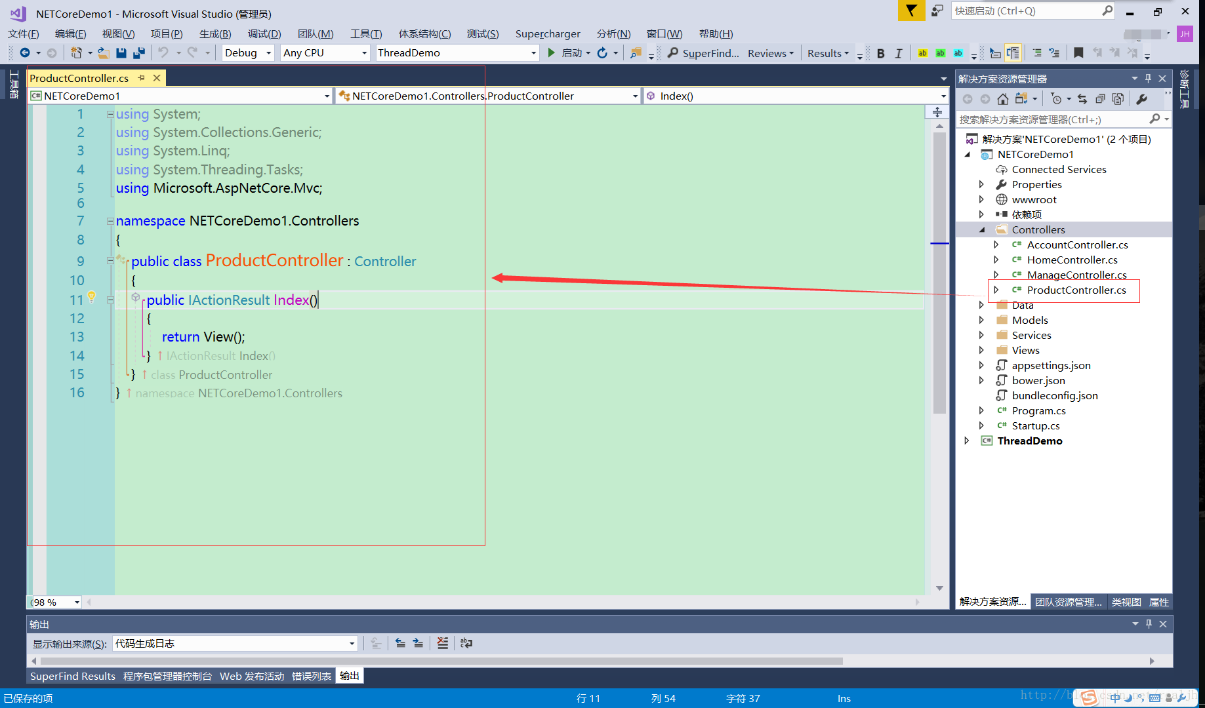This screenshot has height=708, width=1205.
Task: Click the New Project toolbar icon
Action: (x=77, y=52)
